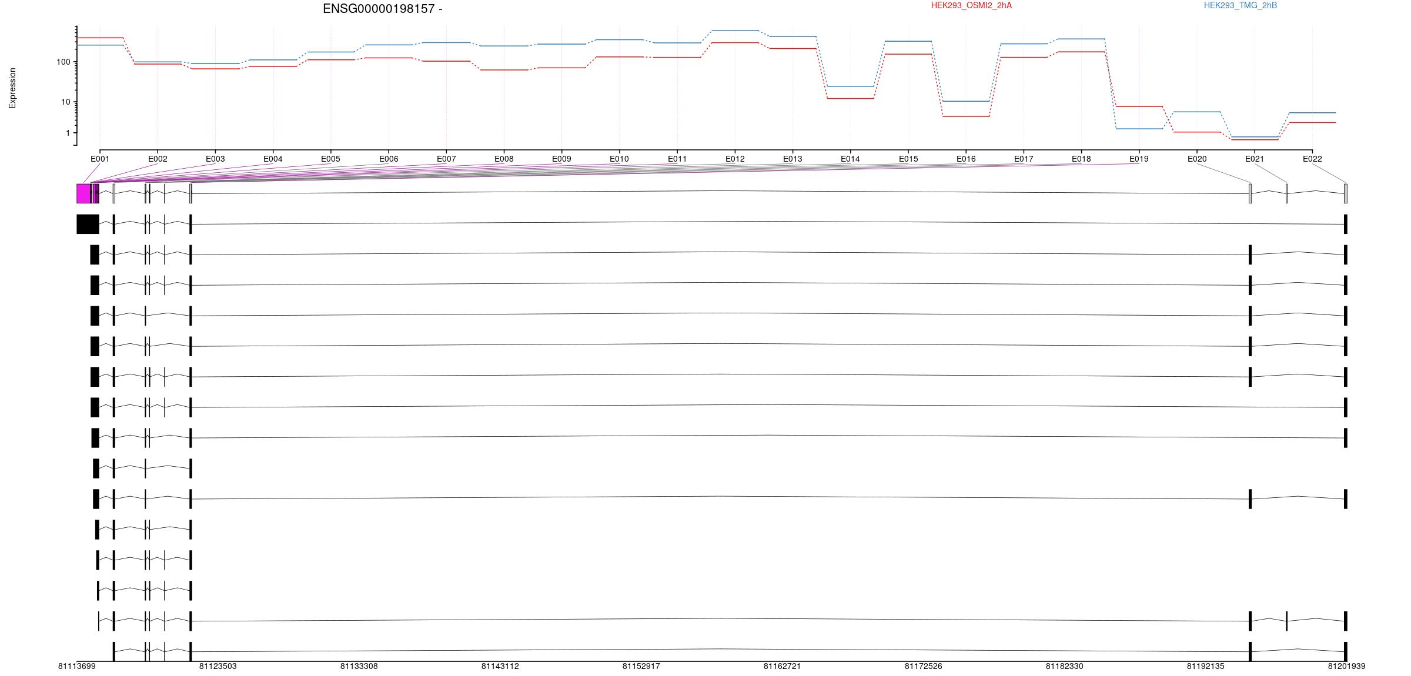The image size is (1411, 676).
Task: Select exon label E008
Action: pyautogui.click(x=504, y=159)
